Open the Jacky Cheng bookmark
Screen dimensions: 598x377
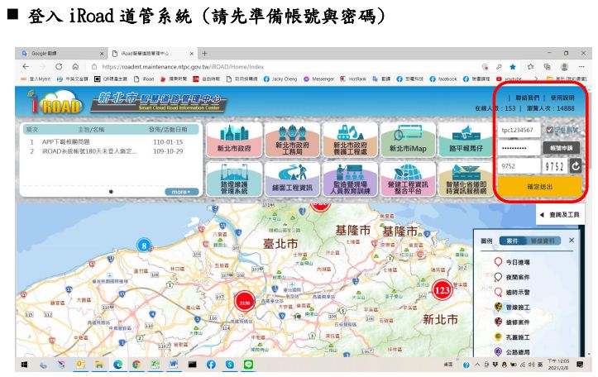pos(280,79)
